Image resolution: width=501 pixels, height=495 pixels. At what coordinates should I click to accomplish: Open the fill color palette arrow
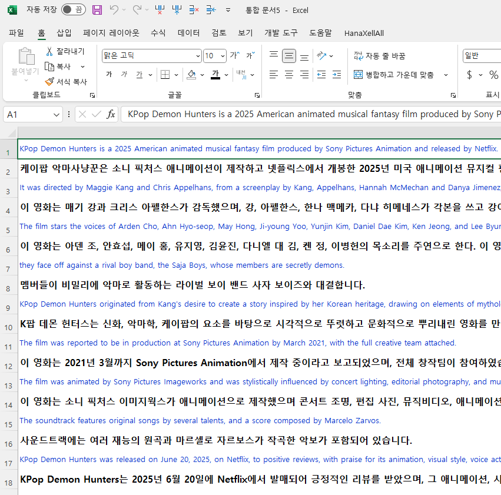[202, 75]
